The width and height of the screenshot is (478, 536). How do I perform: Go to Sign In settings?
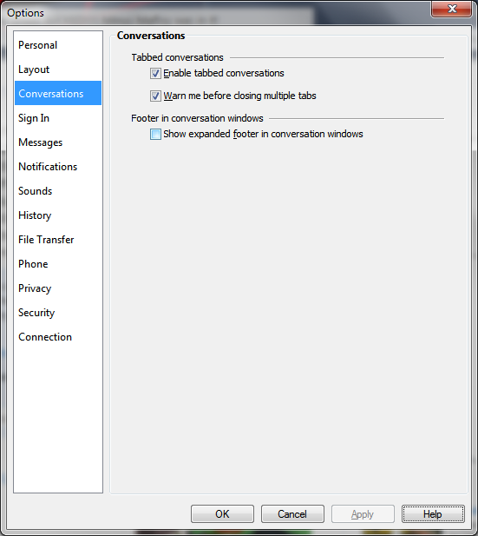[58, 118]
